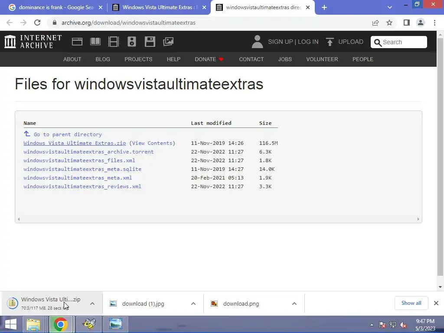Toggle the Chrome side panel icon
This screenshot has height=333, width=444.
(x=407, y=23)
